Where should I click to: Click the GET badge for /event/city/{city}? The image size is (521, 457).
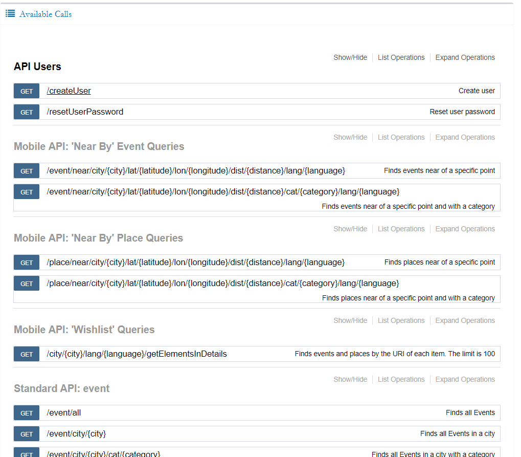click(x=27, y=434)
